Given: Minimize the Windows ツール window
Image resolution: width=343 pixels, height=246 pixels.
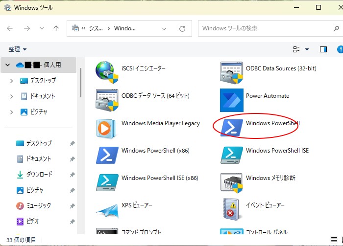Looking at the screenshot, I should click(x=296, y=8).
